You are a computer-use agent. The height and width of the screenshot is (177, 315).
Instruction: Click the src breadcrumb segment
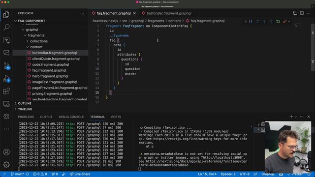[125, 21]
